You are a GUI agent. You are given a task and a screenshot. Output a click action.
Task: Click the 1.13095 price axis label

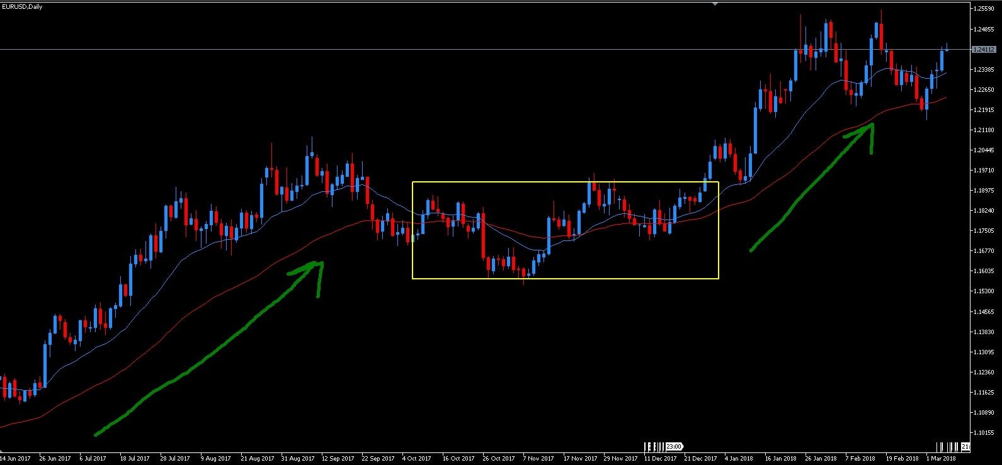(984, 352)
